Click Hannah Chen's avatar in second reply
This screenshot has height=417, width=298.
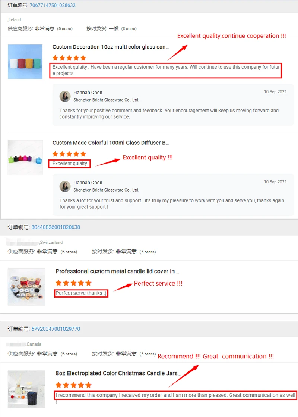click(x=65, y=186)
